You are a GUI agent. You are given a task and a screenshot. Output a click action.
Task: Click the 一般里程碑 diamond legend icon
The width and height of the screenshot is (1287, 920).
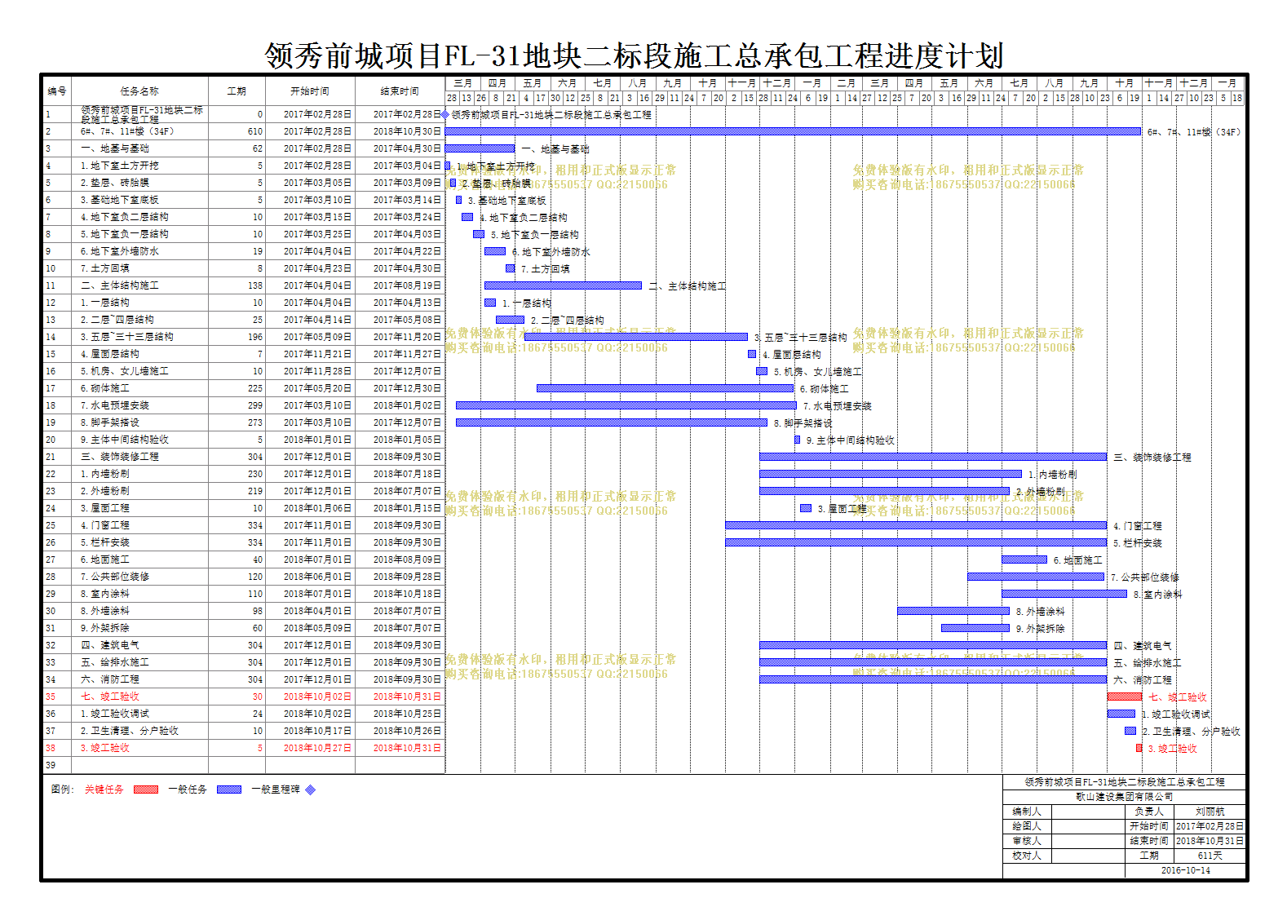tap(310, 790)
